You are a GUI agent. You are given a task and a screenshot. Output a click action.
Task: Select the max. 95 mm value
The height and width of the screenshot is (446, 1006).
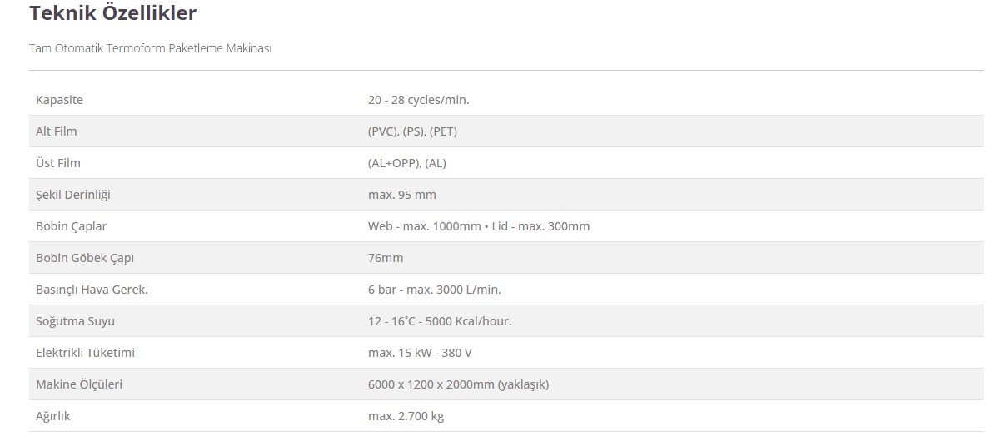tap(402, 195)
